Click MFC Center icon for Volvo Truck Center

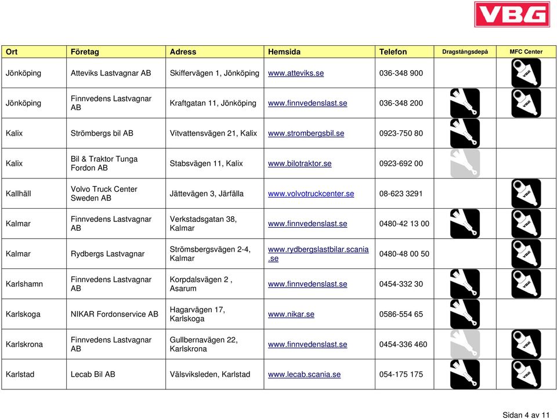pyautogui.click(x=526, y=194)
